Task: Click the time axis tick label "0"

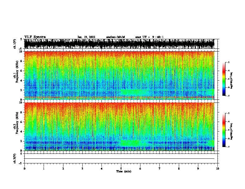Action: coord(24,169)
